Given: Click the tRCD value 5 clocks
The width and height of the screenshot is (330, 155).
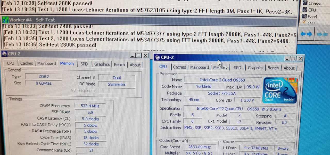Looking at the screenshot, I should click(90, 125).
